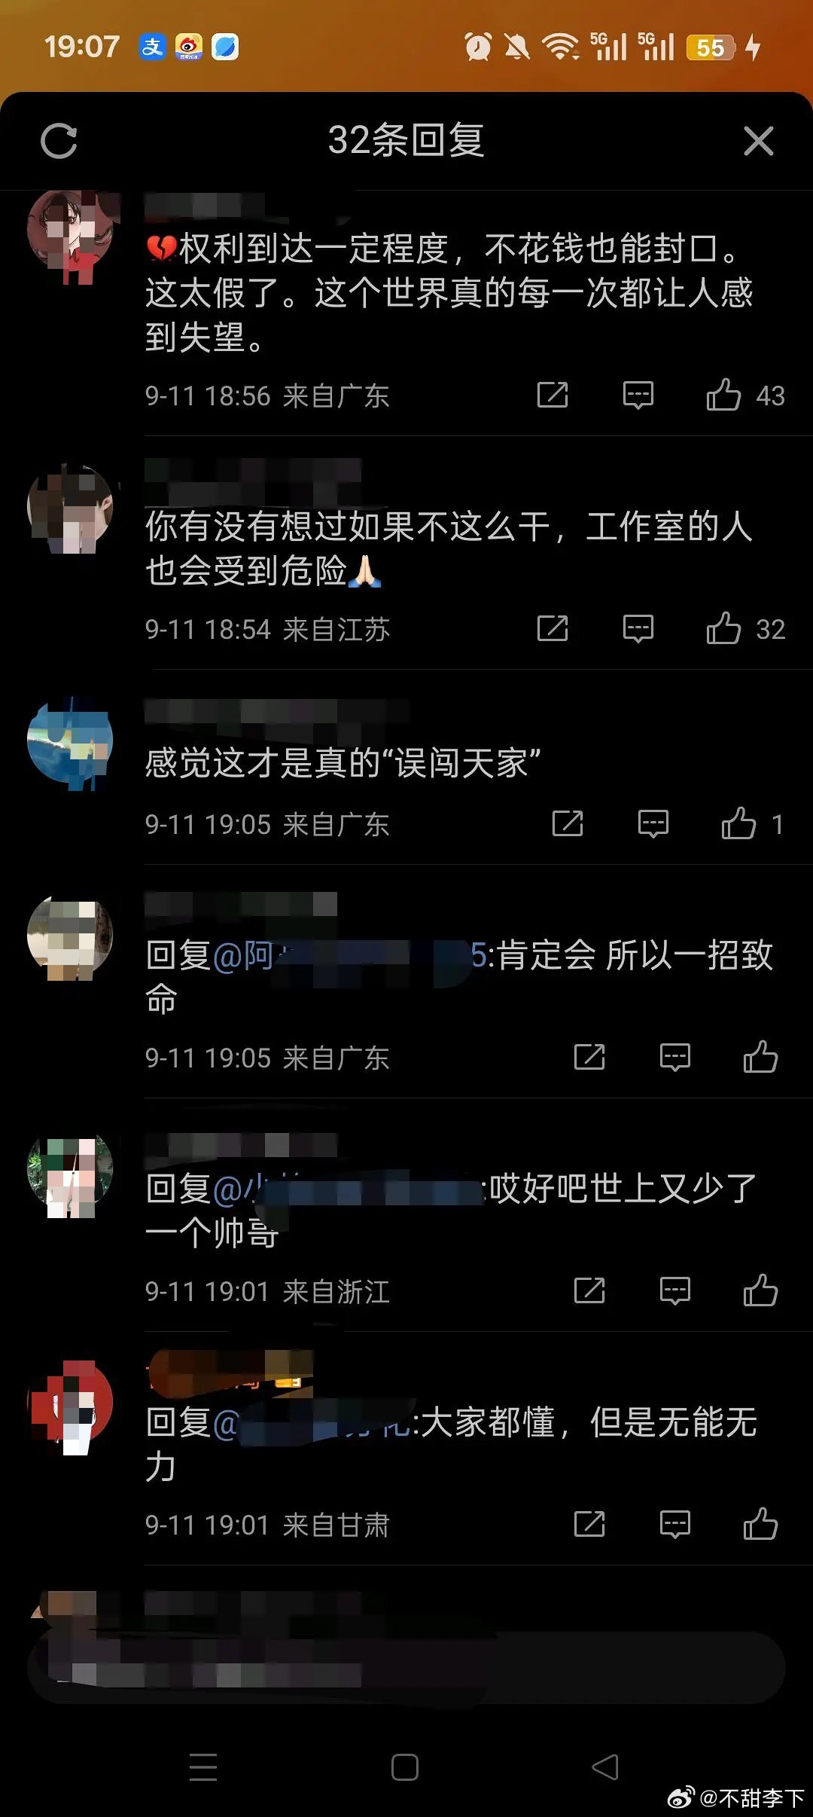Repost the 9-11 18:56 Guangdong comment
813x1817 pixels.
click(553, 395)
